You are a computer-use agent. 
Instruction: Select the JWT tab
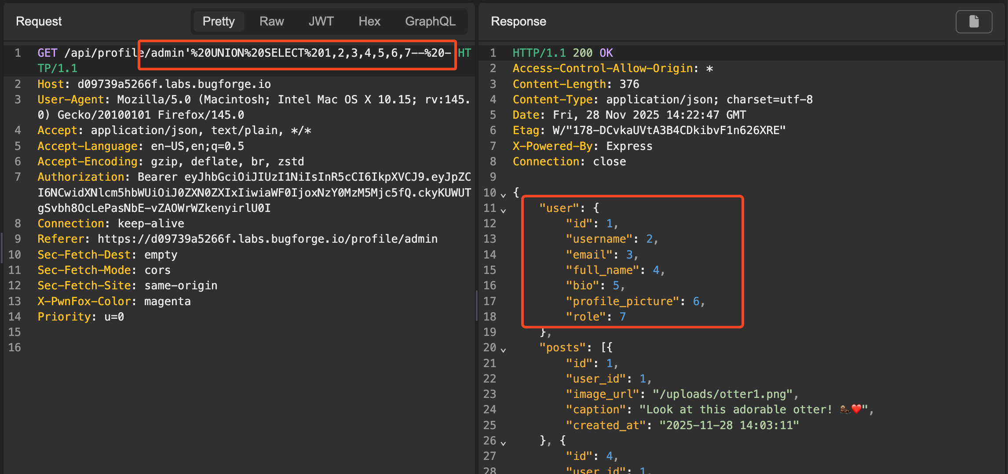pos(321,22)
